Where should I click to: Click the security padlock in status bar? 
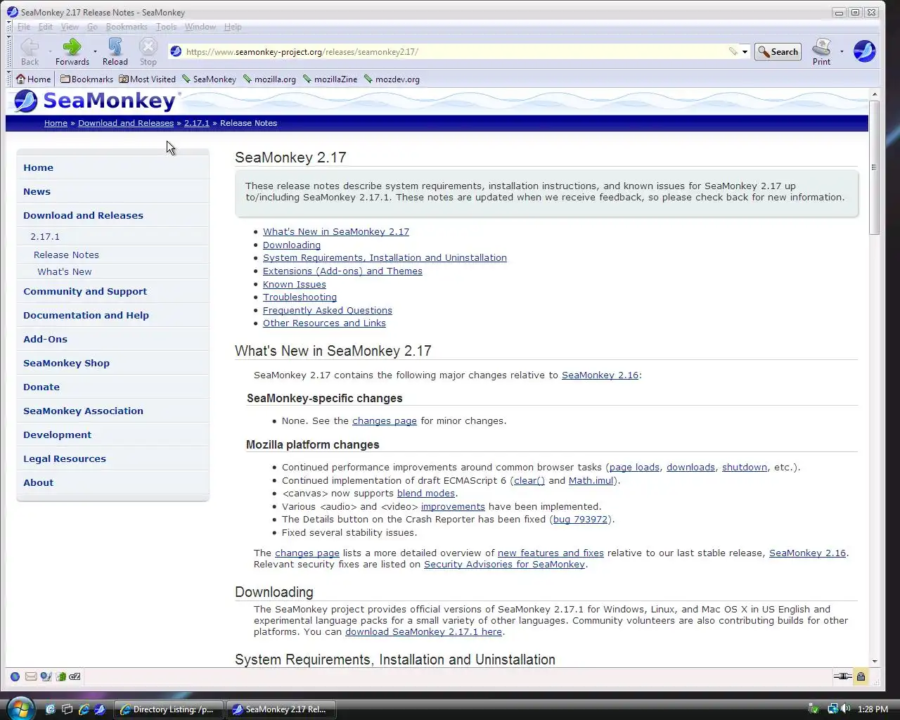[x=861, y=676]
